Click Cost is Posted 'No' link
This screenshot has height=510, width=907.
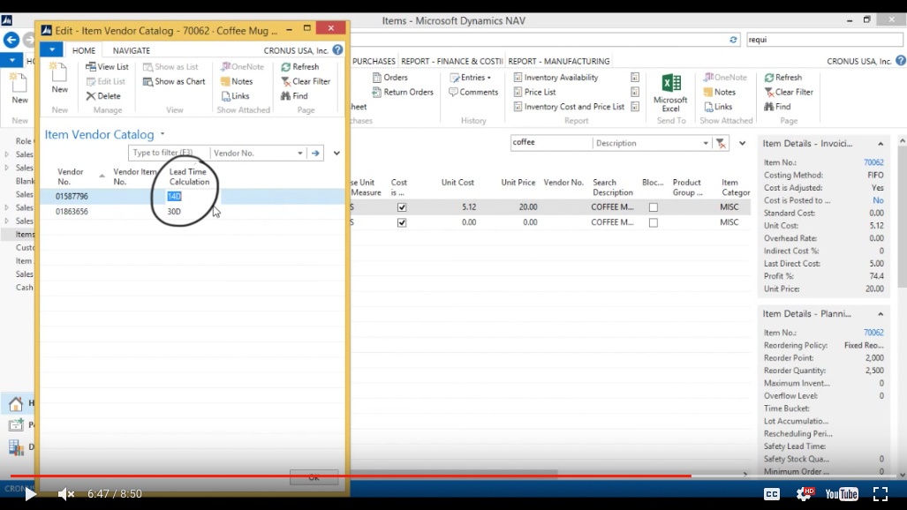point(878,200)
